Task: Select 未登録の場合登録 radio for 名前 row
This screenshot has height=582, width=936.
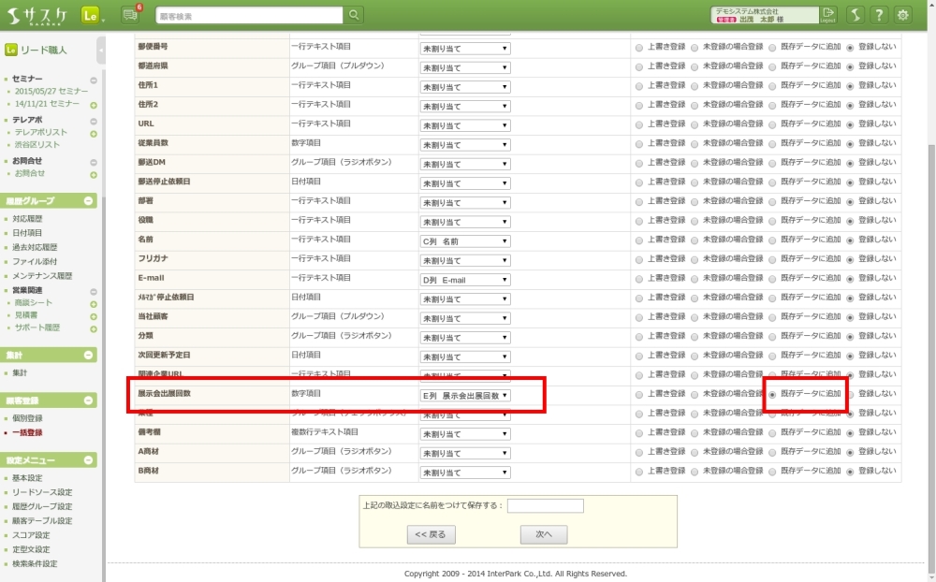Action: click(x=695, y=240)
